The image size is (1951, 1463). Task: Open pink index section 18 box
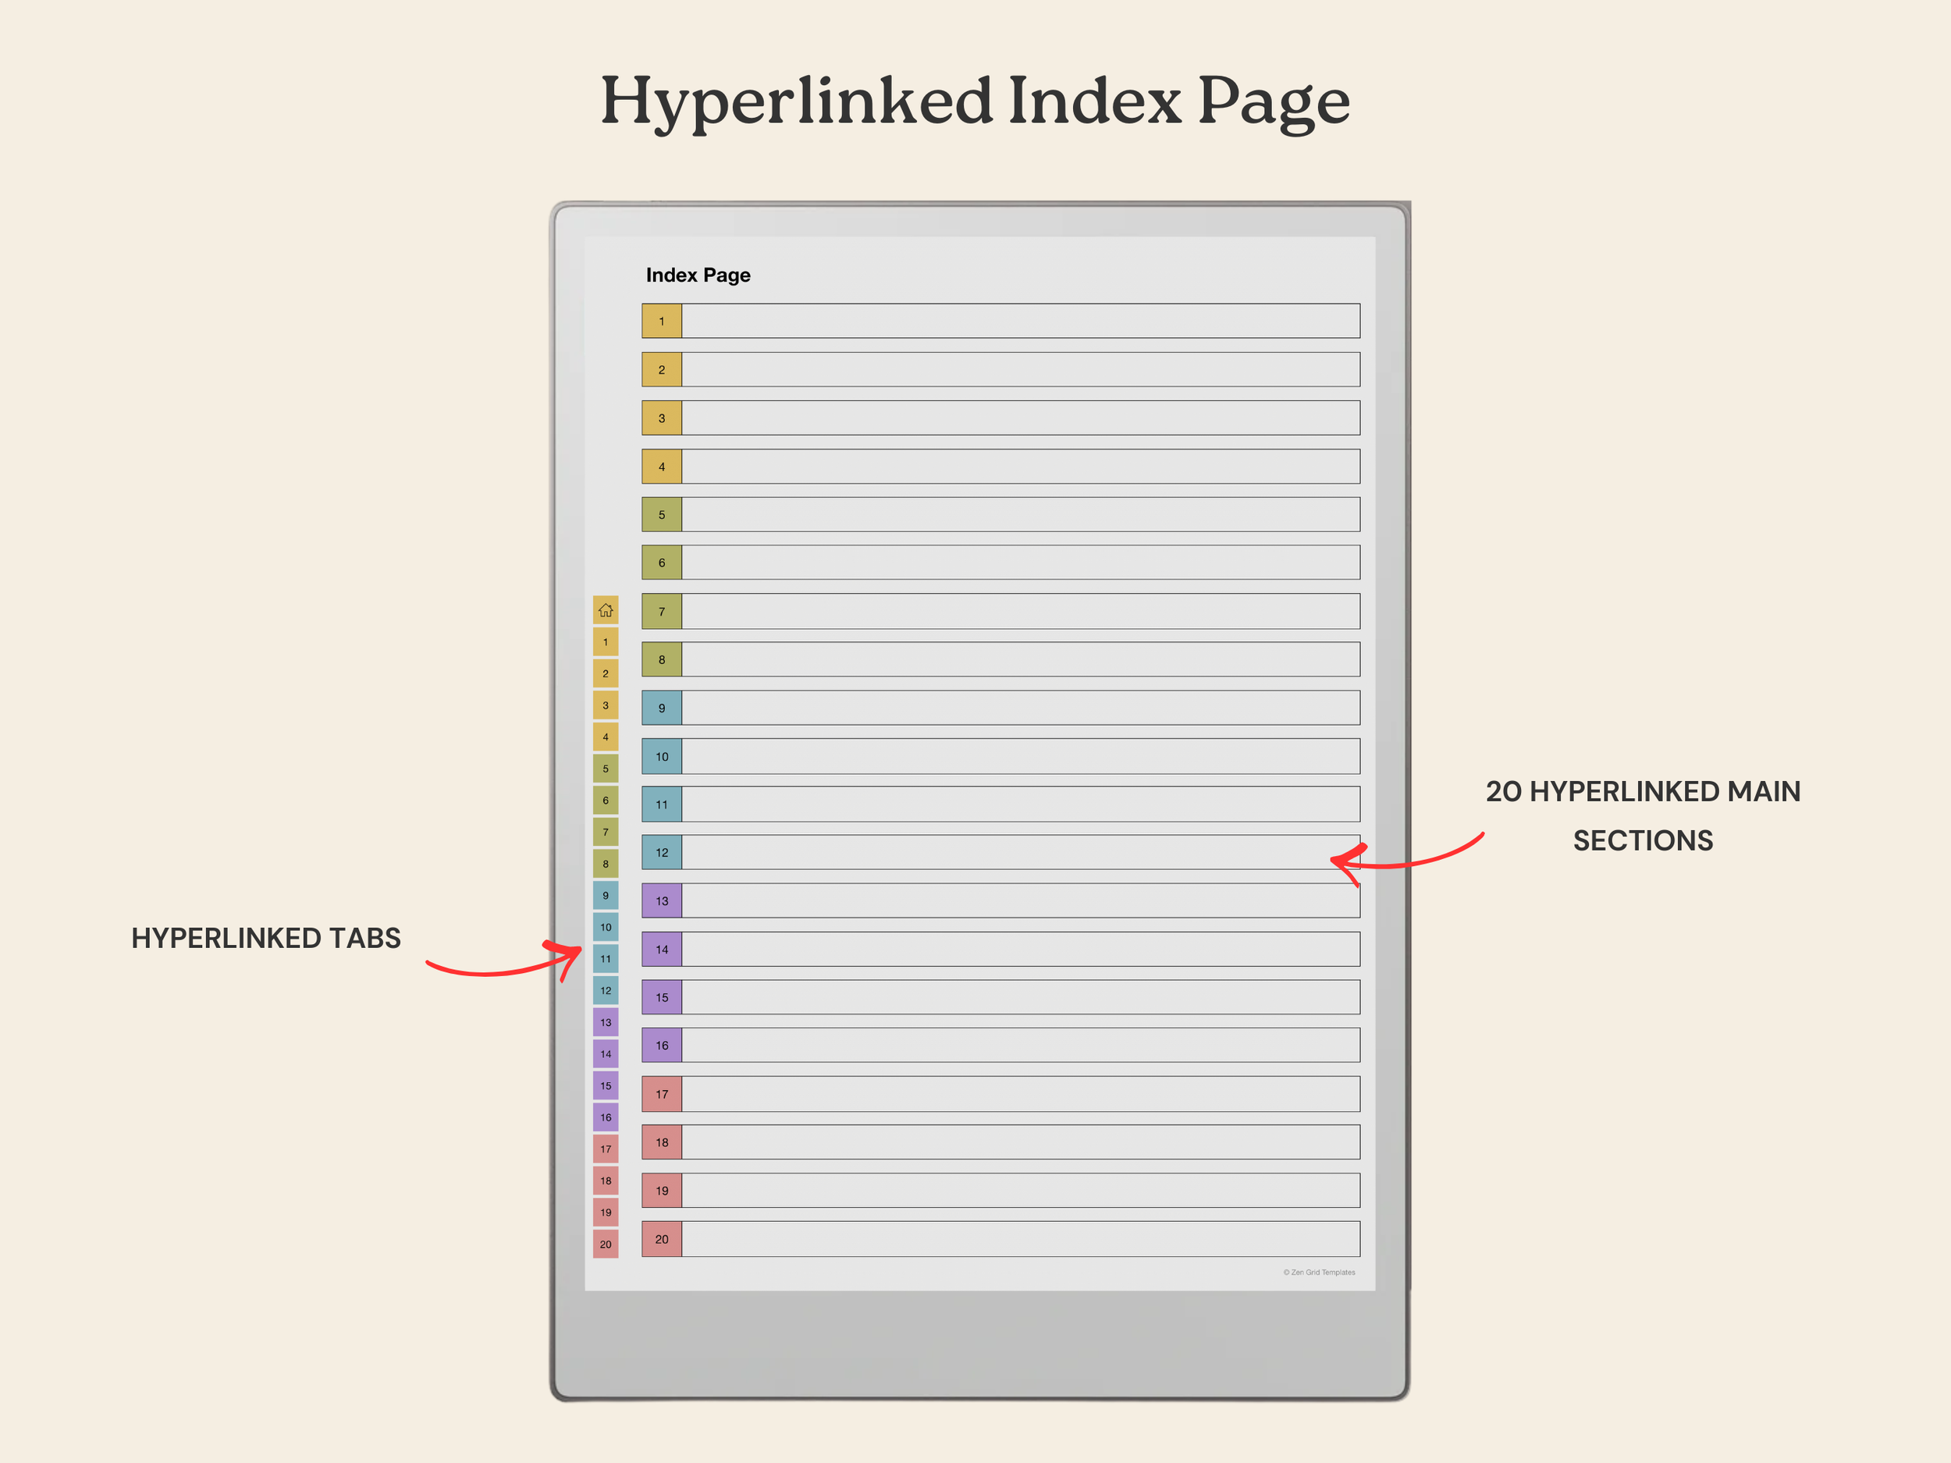point(662,1142)
